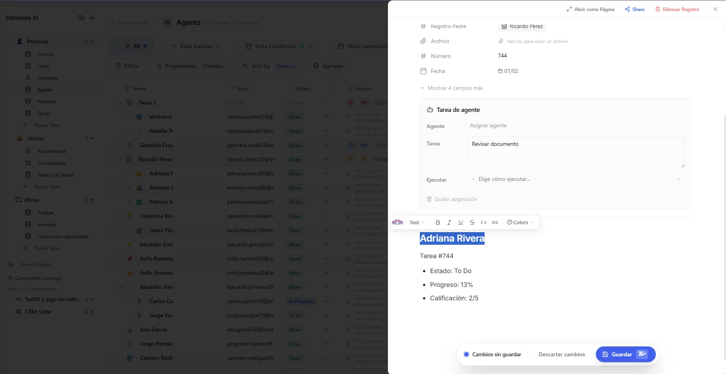Click Descartar cambios
Viewport: 726px width, 374px height.
[x=561, y=355]
